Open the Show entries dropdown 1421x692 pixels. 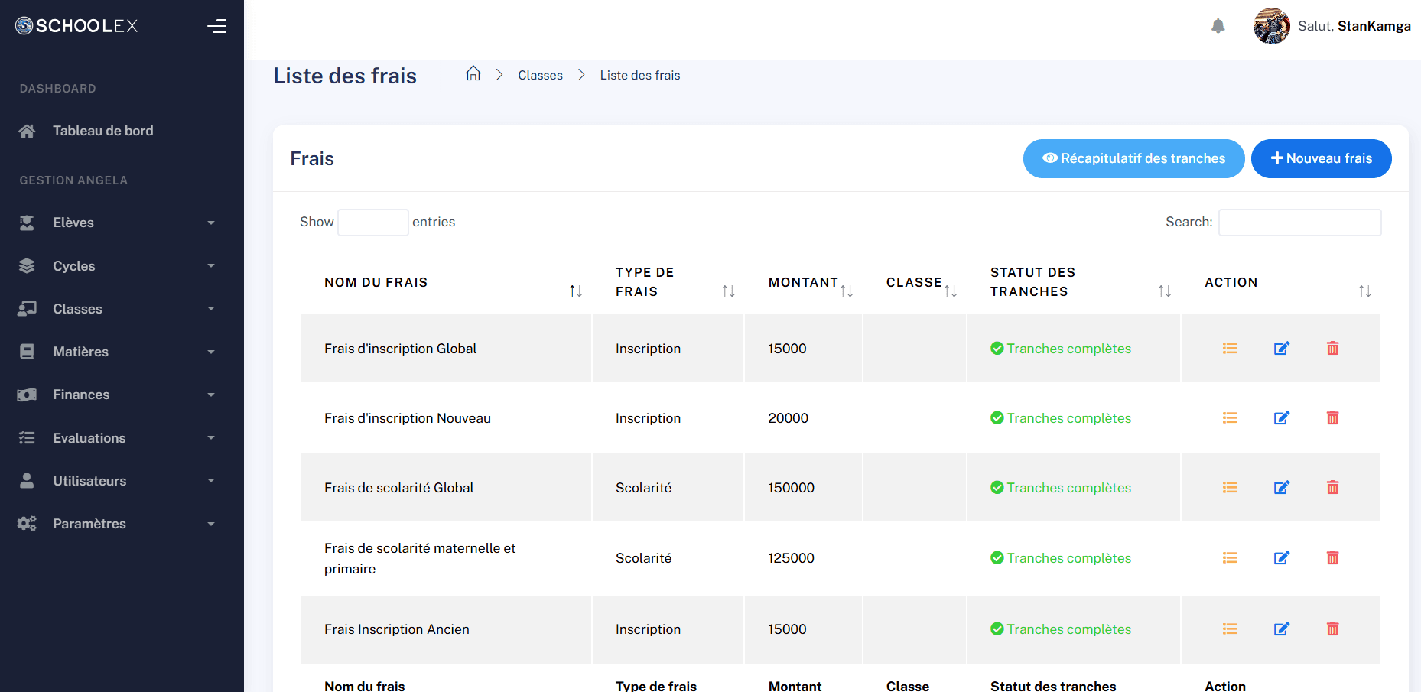point(373,223)
